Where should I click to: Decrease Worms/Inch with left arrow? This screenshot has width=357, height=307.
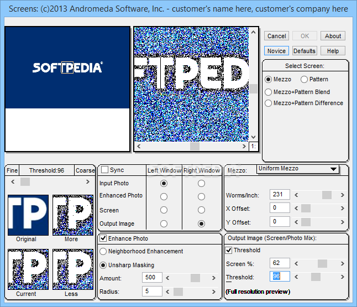[x=296, y=195]
